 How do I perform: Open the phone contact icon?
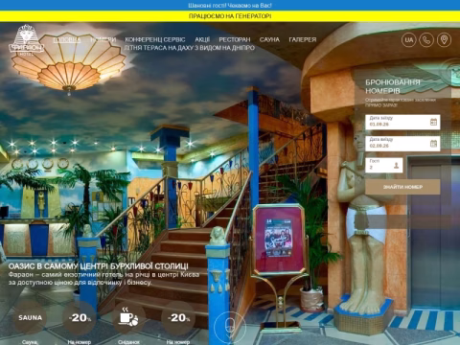tap(426, 40)
